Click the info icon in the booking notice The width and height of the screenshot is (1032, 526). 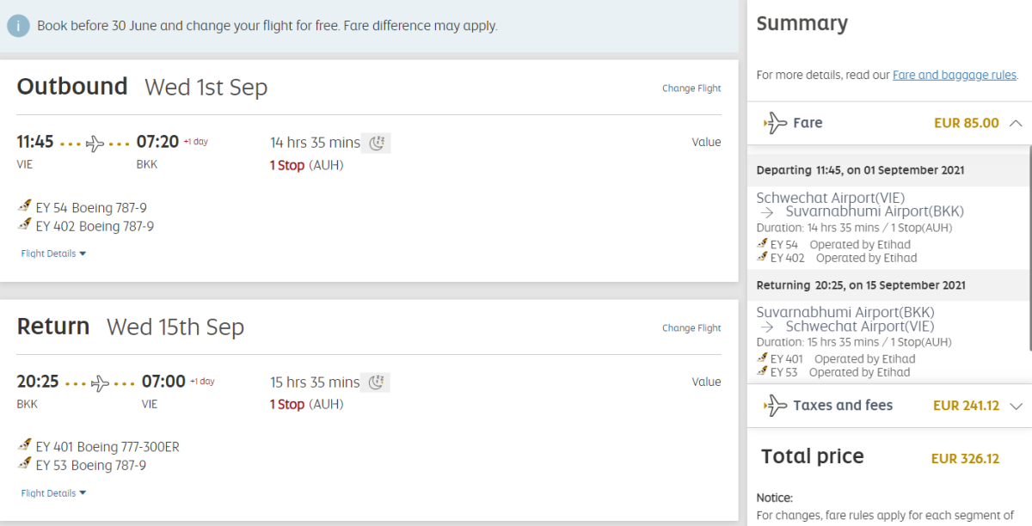point(19,26)
